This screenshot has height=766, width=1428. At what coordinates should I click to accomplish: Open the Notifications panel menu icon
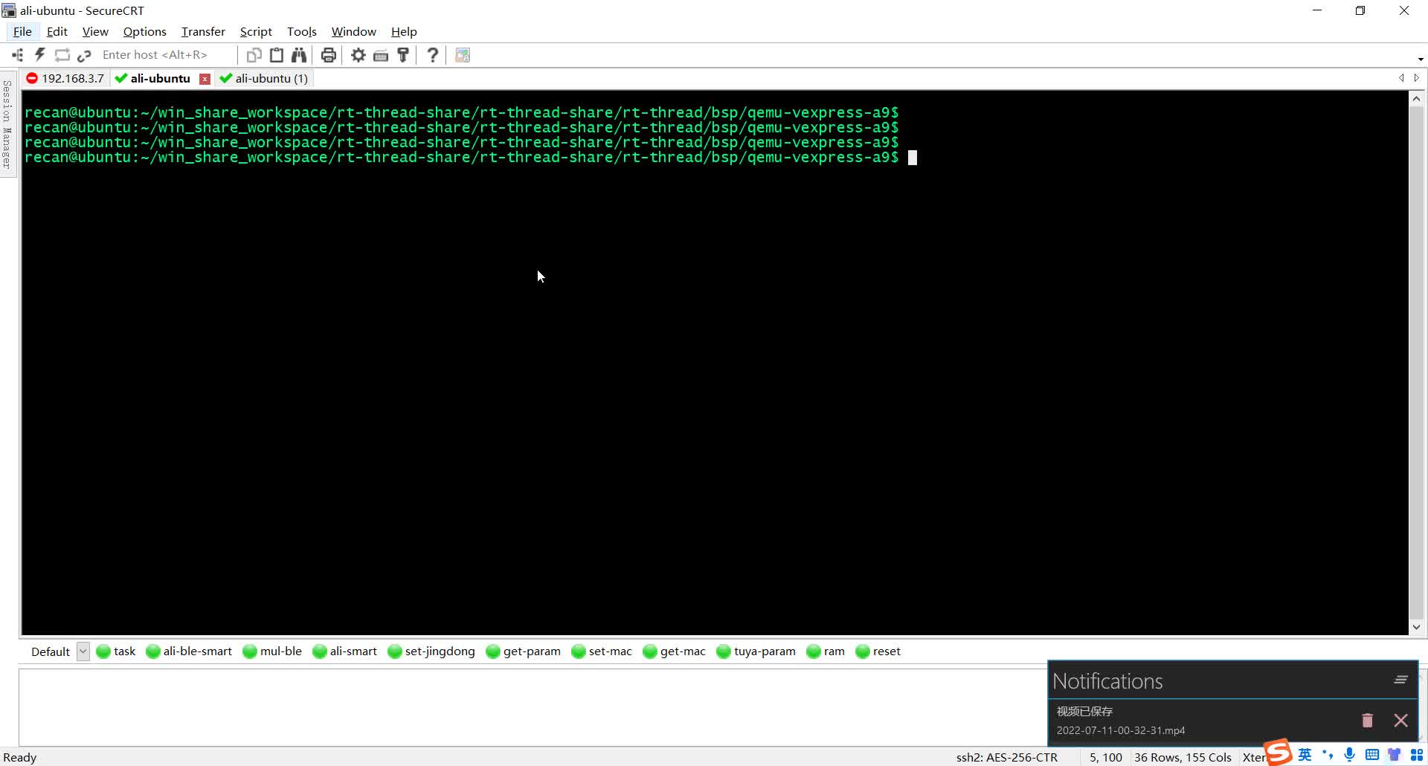pos(1401,680)
